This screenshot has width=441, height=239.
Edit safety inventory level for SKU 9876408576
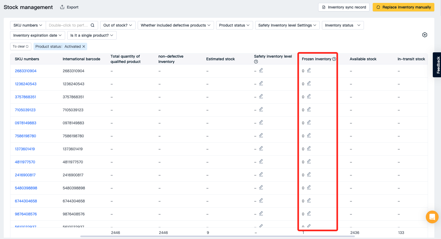click(x=261, y=214)
